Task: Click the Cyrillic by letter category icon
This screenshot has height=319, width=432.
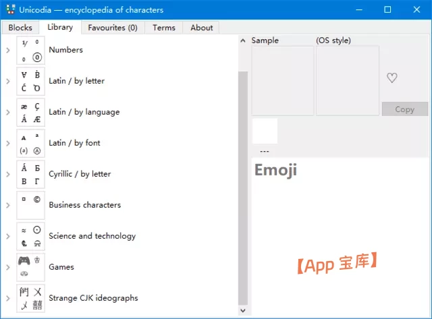Action: tap(30, 174)
